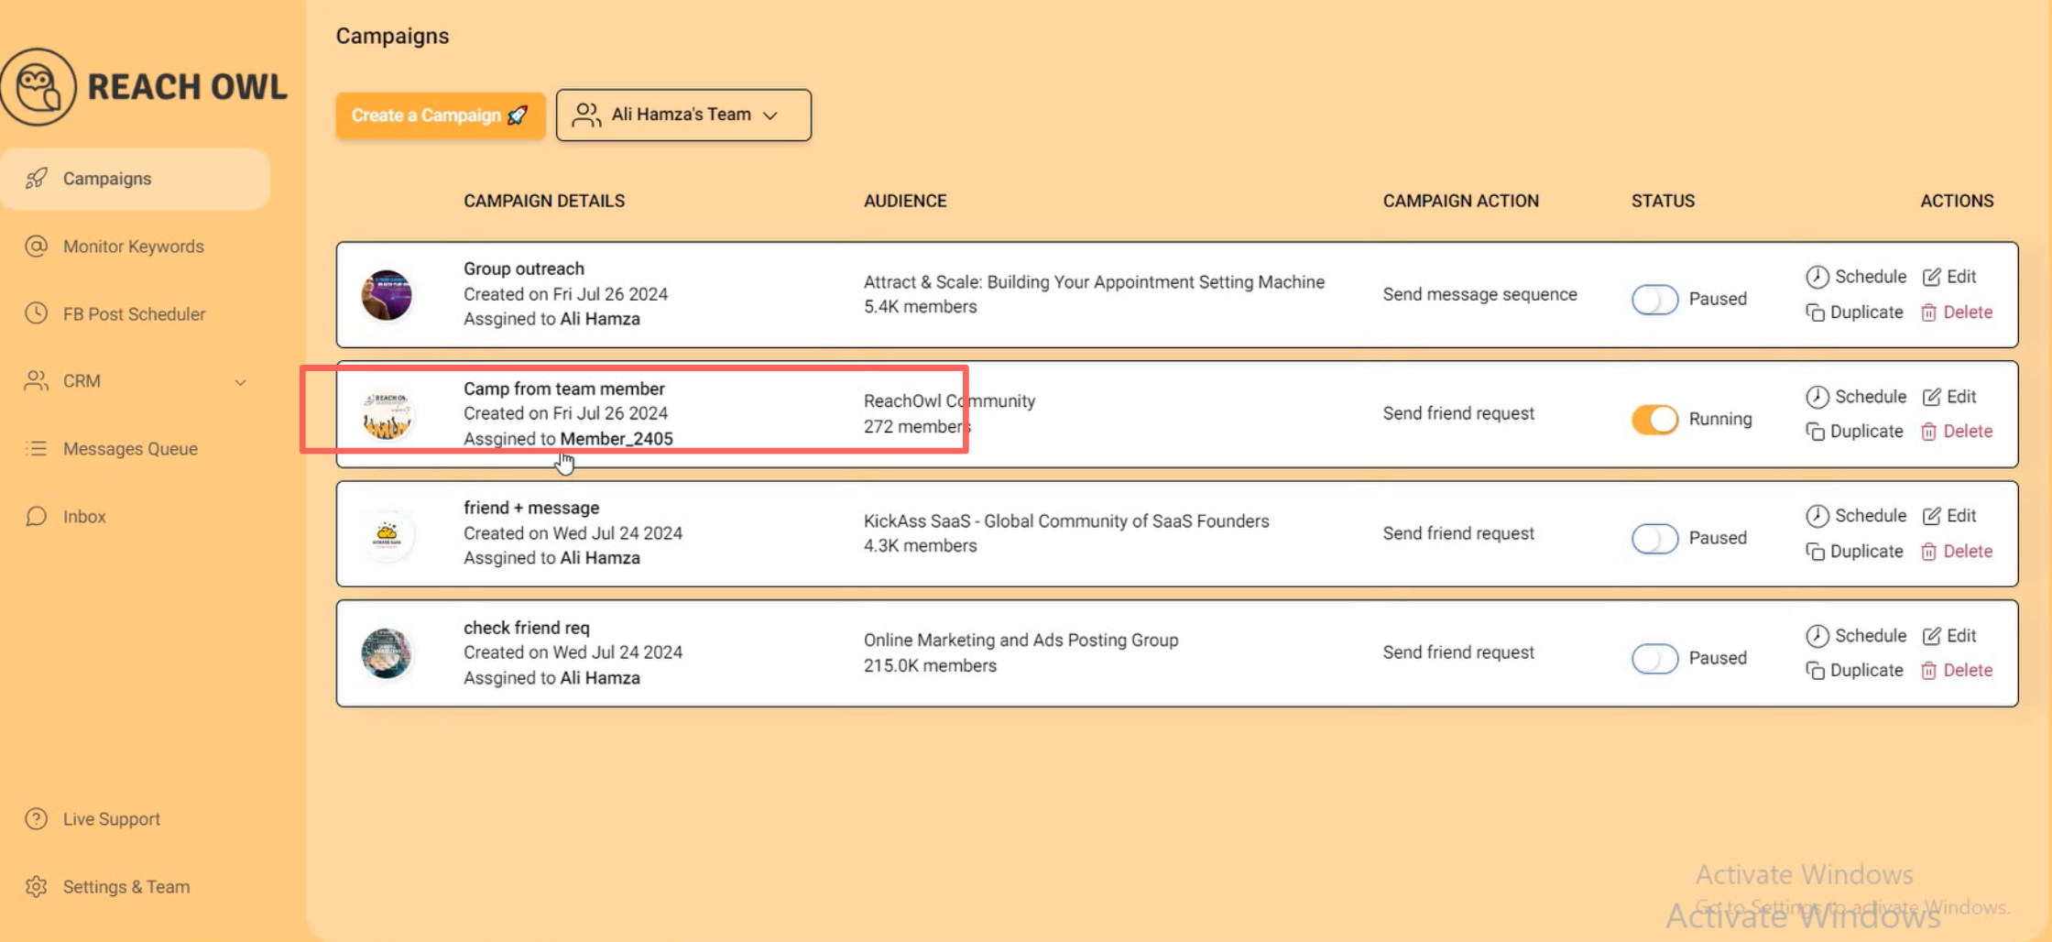Click Schedule clock icon for Camp from team member
This screenshot has width=2052, height=942.
(x=1817, y=397)
